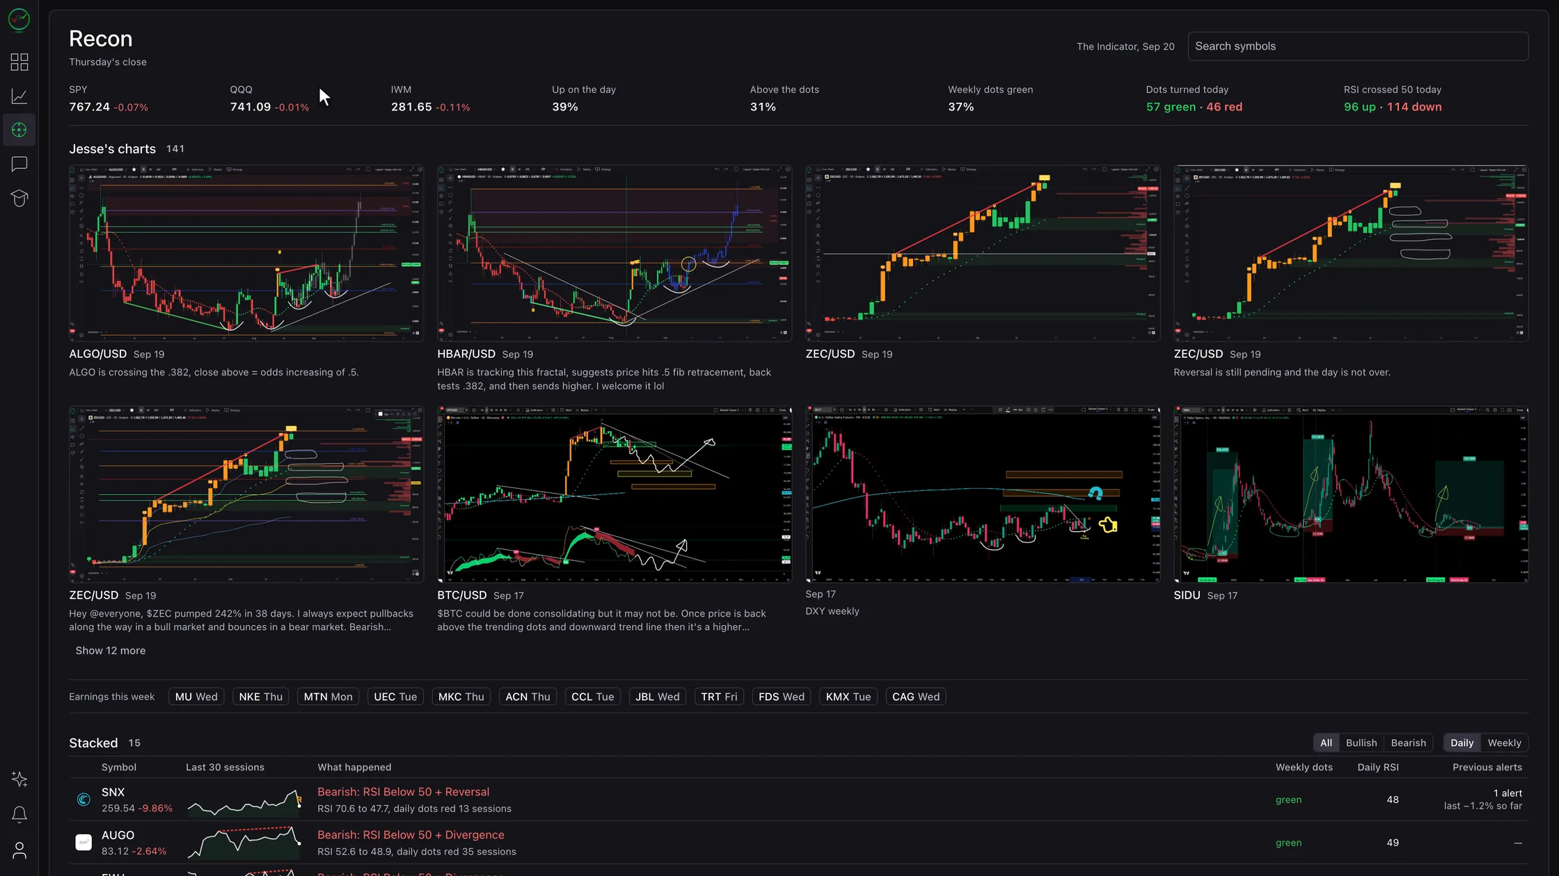1559x876 pixels.
Task: Open MTN Mon earnings chip
Action: (x=328, y=697)
